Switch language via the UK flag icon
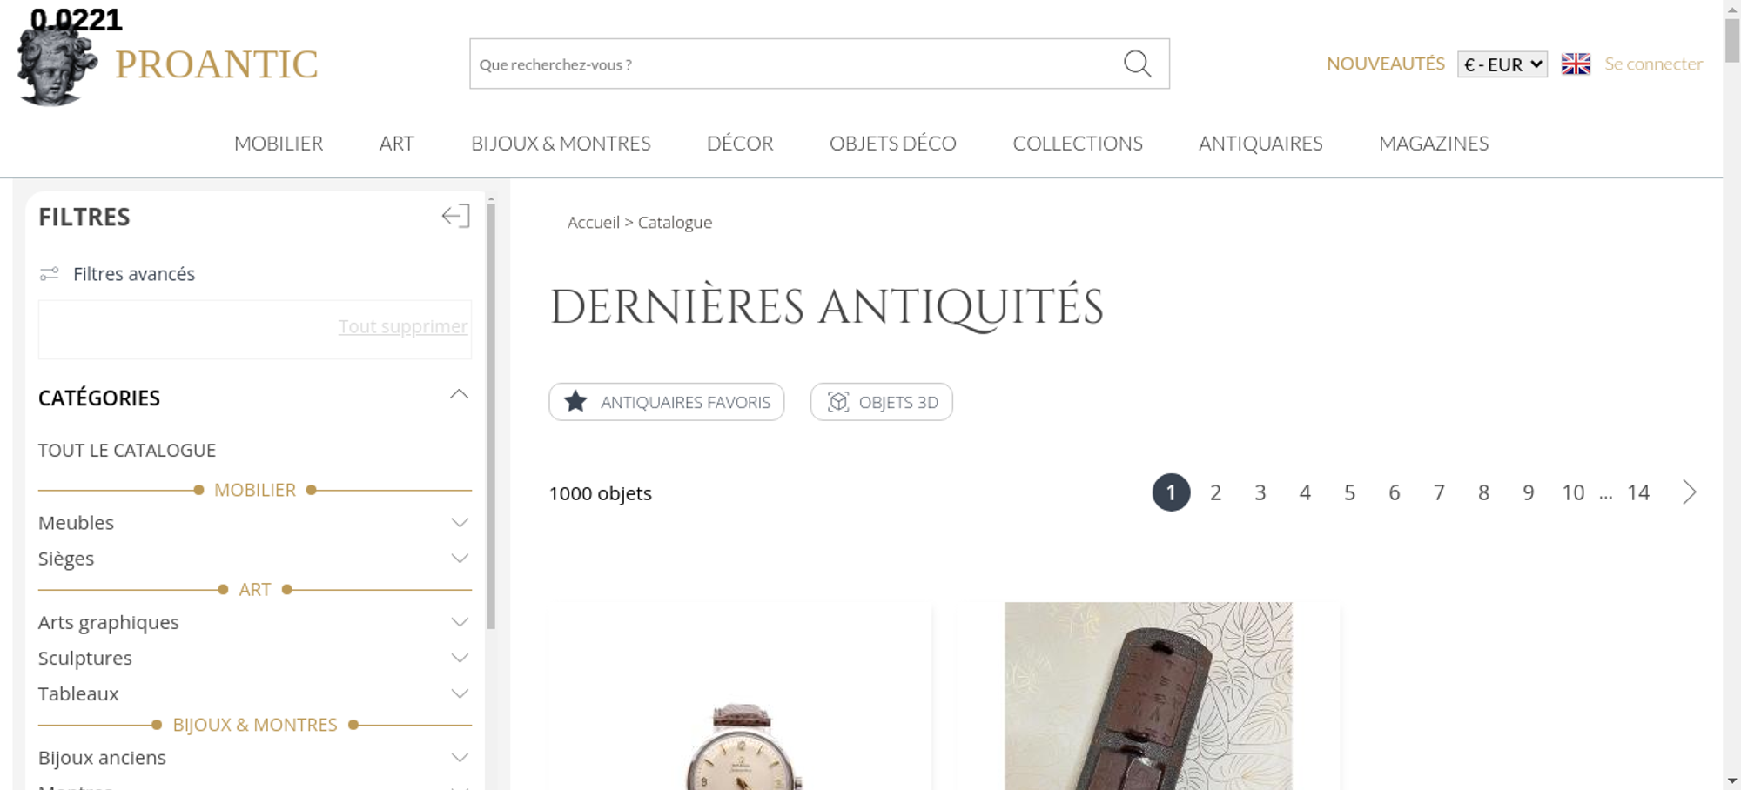 (x=1576, y=64)
